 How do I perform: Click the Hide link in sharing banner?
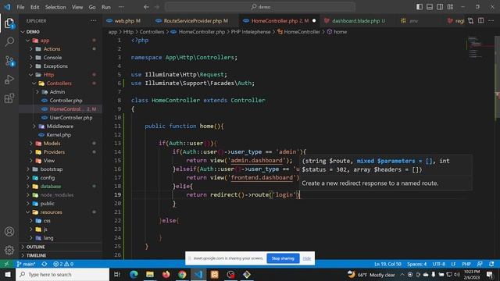pyautogui.click(x=307, y=258)
